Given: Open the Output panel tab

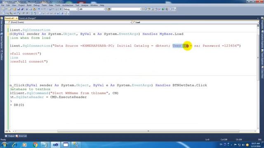Looking at the screenshot, I should [x=10, y=136].
